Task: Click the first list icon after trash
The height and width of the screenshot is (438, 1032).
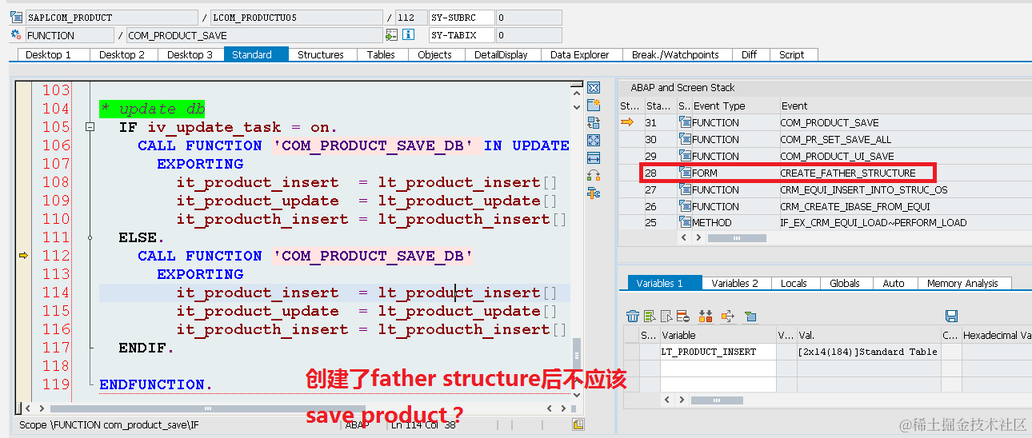Action: pyautogui.click(x=650, y=317)
